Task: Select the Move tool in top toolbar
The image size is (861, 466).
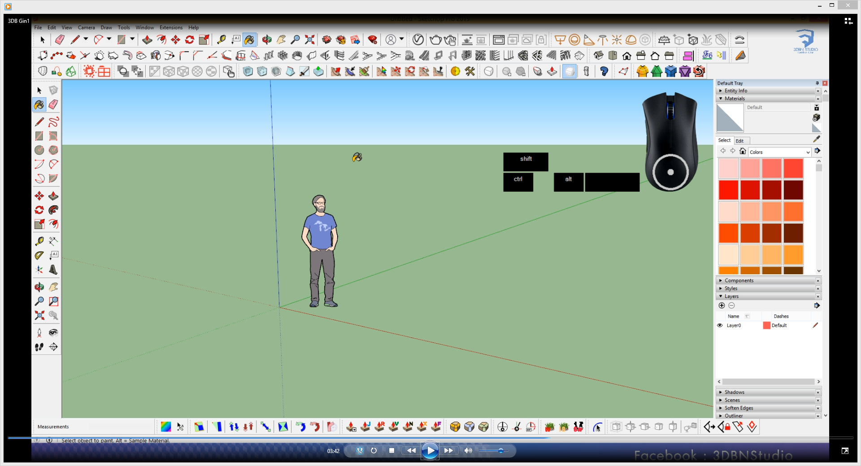Action: [x=175, y=40]
